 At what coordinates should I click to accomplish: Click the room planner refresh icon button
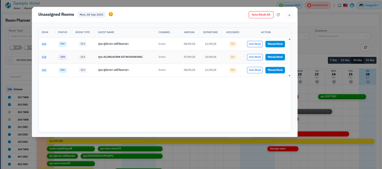pyautogui.click(x=365, y=47)
